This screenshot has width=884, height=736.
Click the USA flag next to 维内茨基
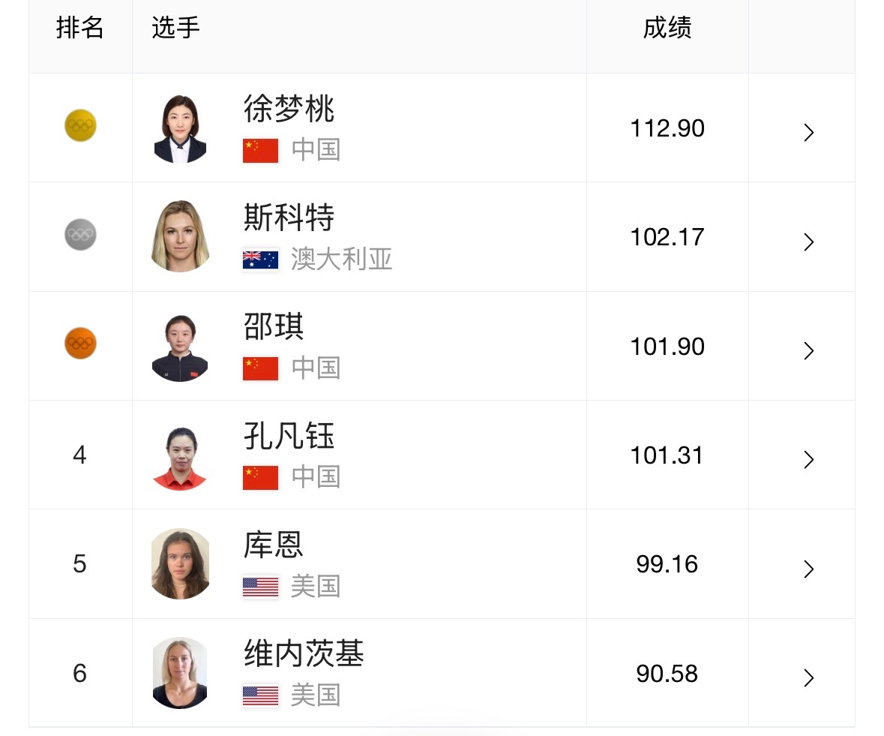[x=260, y=695]
